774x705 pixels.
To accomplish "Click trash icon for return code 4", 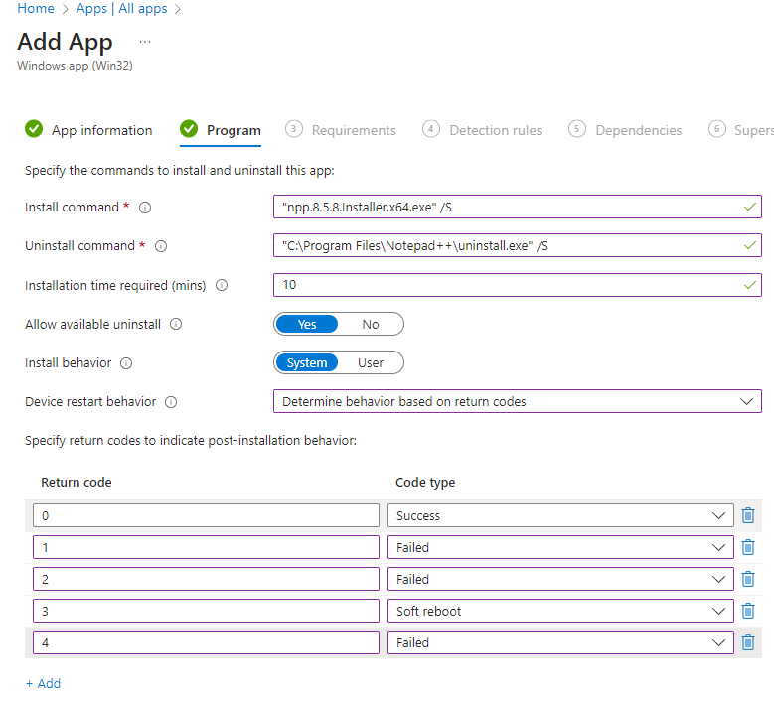I will click(748, 642).
